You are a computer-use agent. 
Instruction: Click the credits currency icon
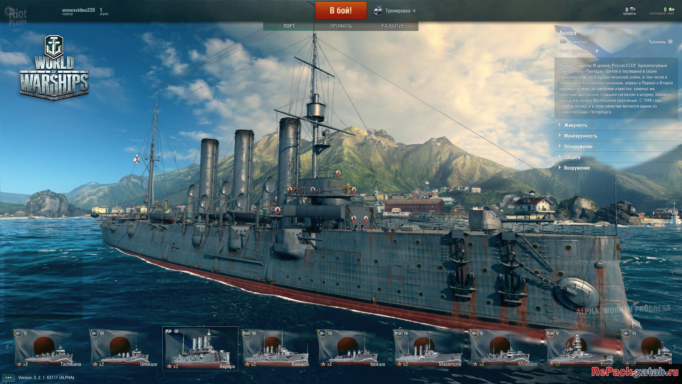633,9
